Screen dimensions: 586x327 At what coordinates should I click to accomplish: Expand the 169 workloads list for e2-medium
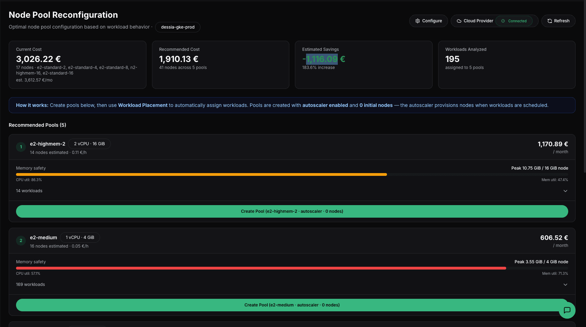tap(565, 285)
